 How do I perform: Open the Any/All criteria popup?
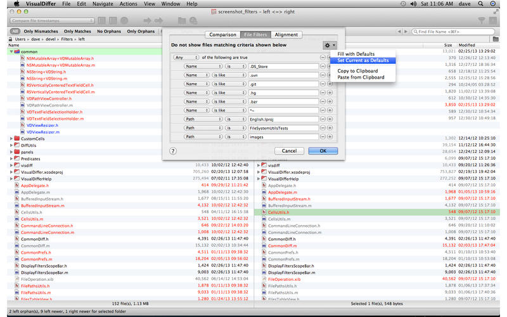click(x=186, y=58)
